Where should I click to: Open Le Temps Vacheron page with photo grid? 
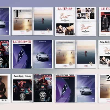point(86,21)
